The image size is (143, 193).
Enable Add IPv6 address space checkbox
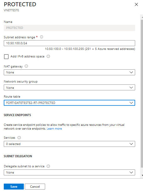point(6,56)
